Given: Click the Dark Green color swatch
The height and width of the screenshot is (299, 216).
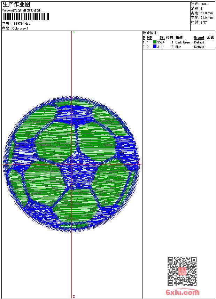Looking at the screenshot, I should coord(155,42).
